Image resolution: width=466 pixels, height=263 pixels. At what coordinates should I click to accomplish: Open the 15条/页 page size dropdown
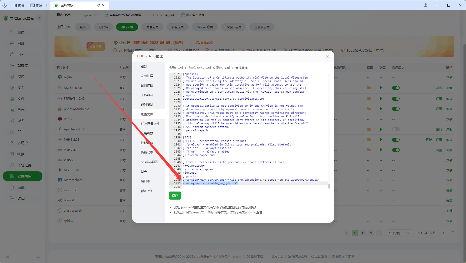point(399,233)
